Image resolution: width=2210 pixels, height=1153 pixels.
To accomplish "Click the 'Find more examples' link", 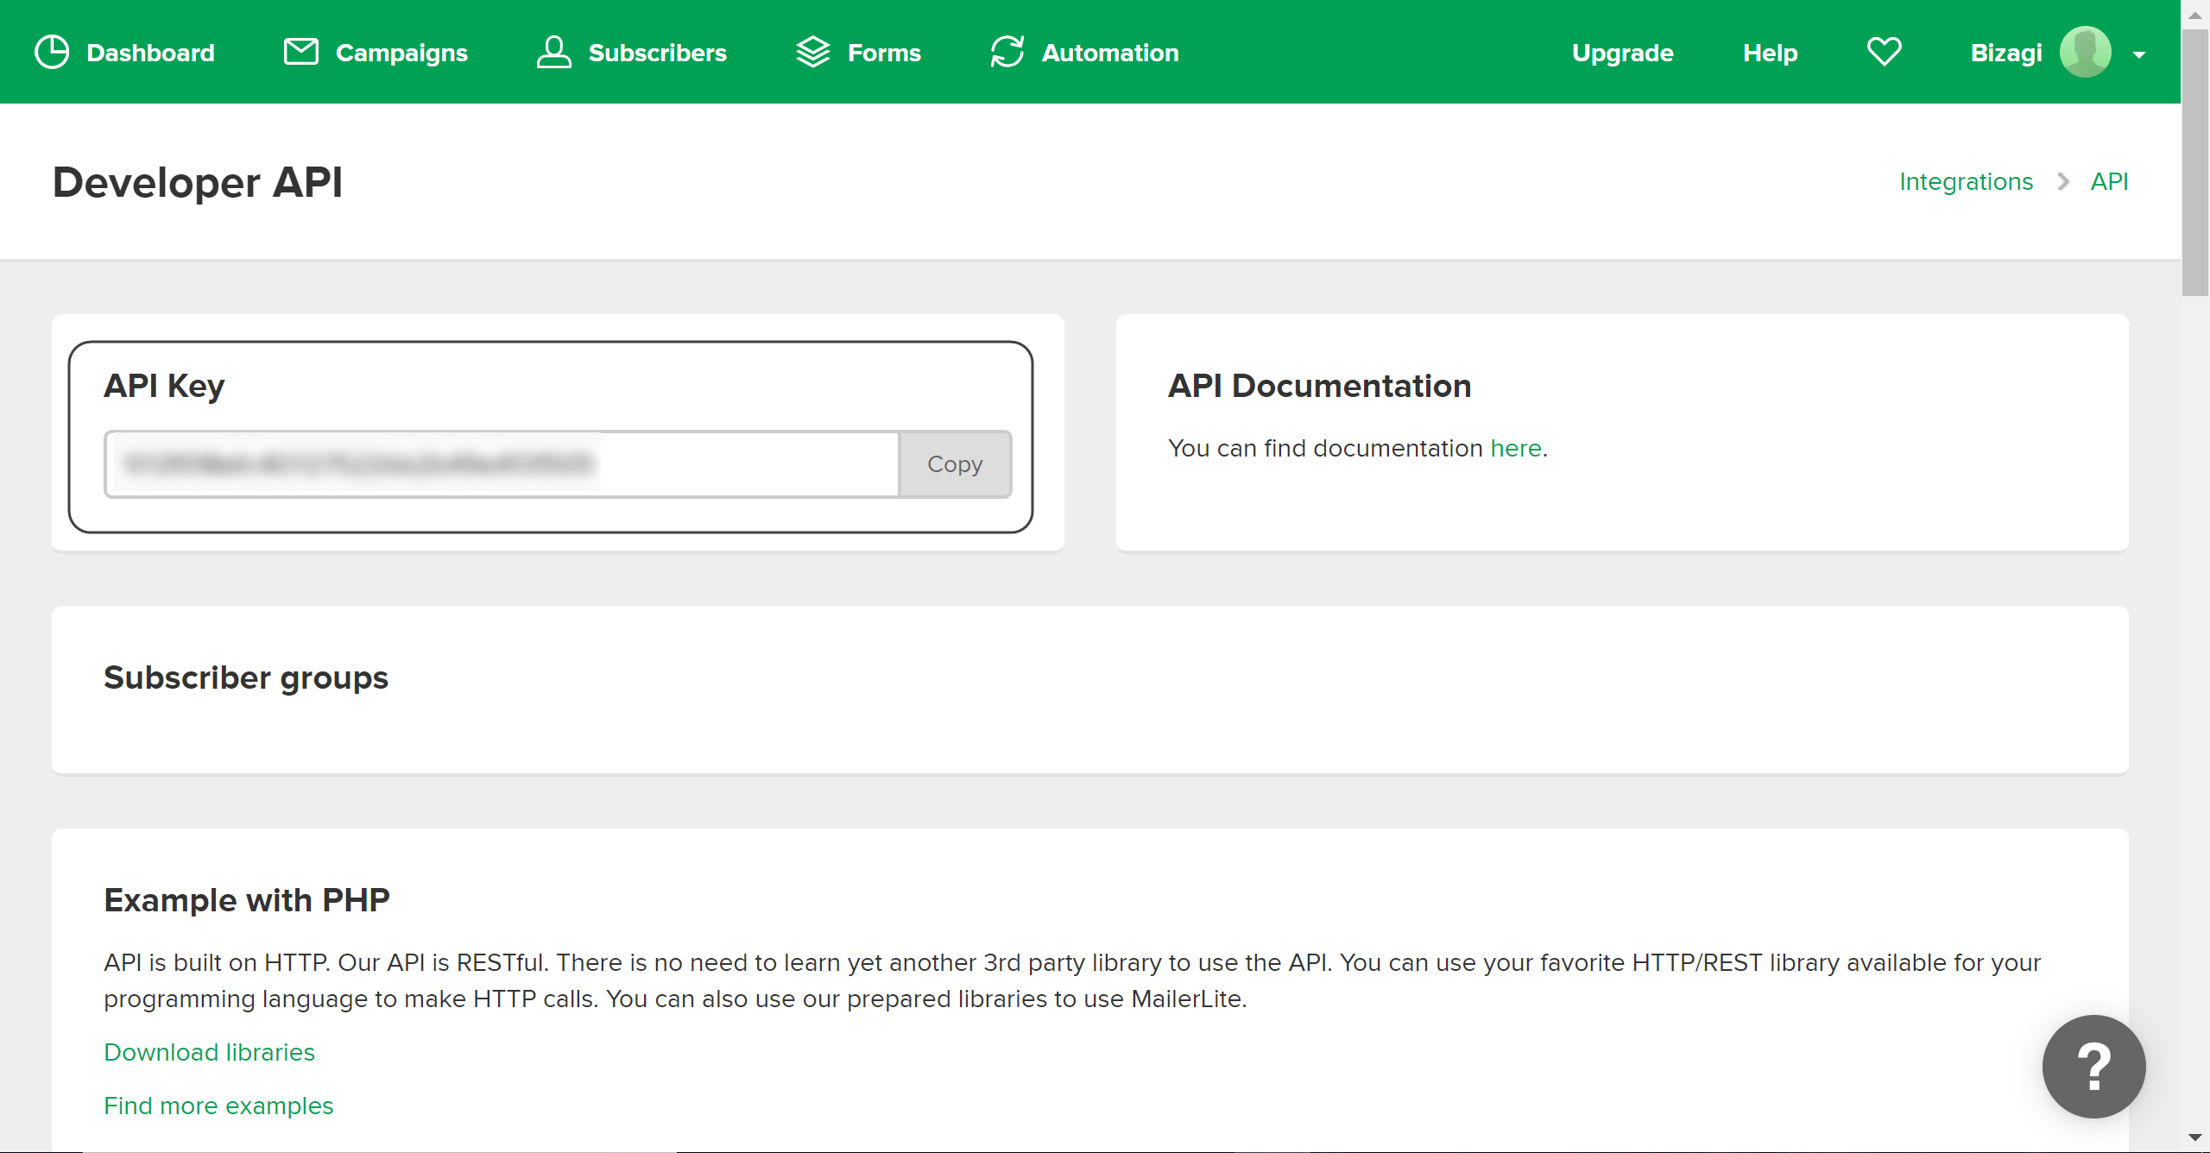I will pos(218,1105).
